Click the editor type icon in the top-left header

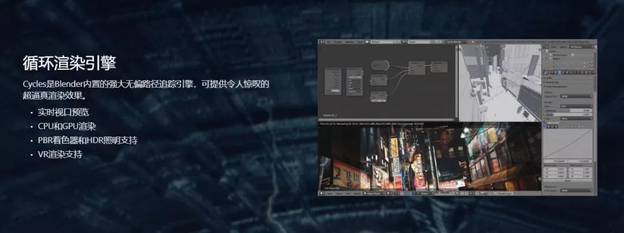click(321, 42)
